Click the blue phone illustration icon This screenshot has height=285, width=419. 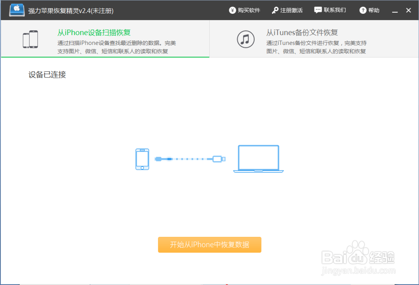coord(142,159)
